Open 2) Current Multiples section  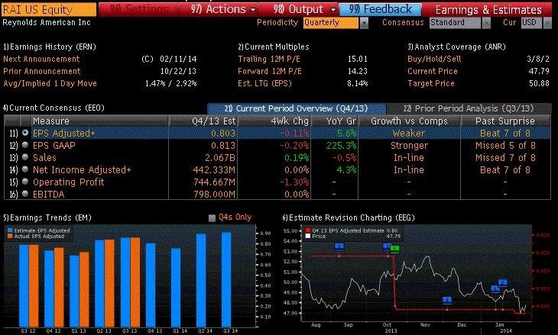point(274,47)
